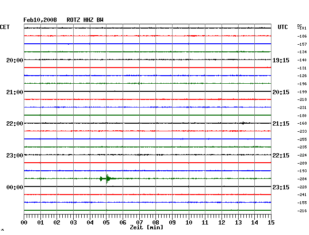Click the UTC time label "22:15"
This screenshot has width=309, height=235.
pyautogui.click(x=281, y=156)
